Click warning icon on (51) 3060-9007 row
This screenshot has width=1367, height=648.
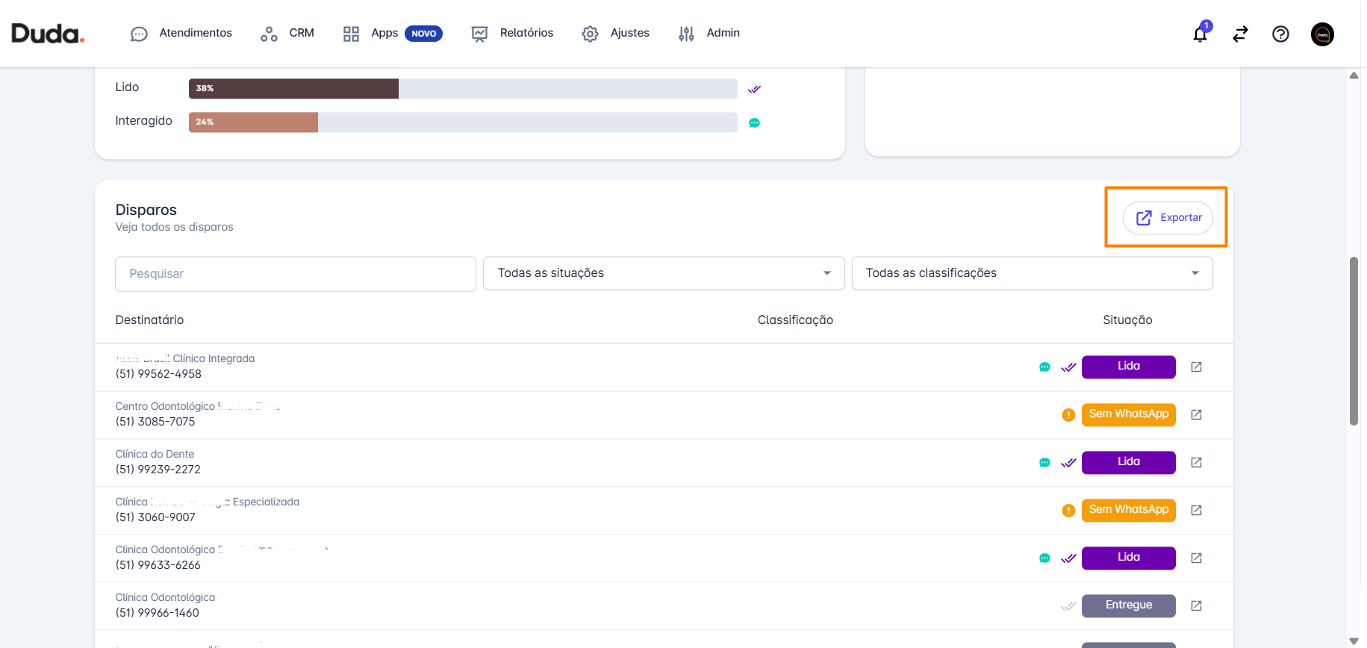pyautogui.click(x=1068, y=511)
